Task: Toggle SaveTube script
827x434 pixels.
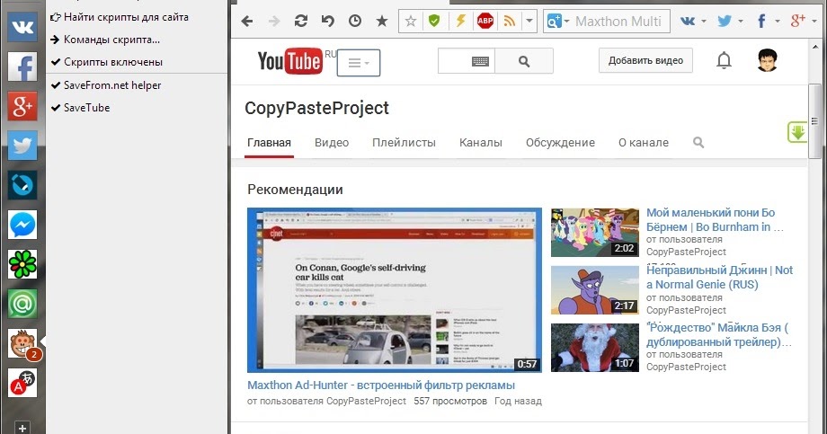Action: (80, 108)
